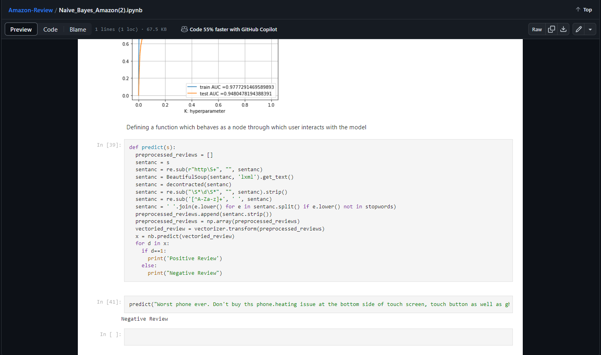Click the train AUC legend entry
Screen dimensions: 601x355
tap(236, 87)
